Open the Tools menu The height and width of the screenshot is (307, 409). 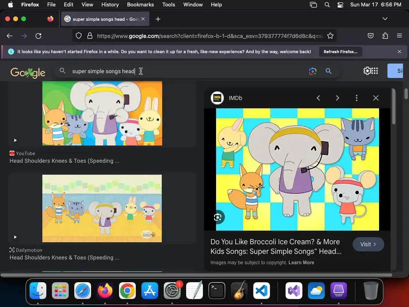(x=169, y=5)
